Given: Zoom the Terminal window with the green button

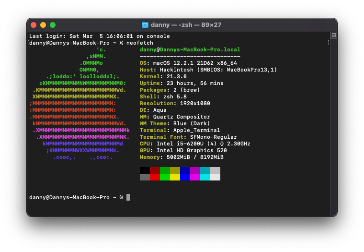Looking at the screenshot, I should coord(53,25).
